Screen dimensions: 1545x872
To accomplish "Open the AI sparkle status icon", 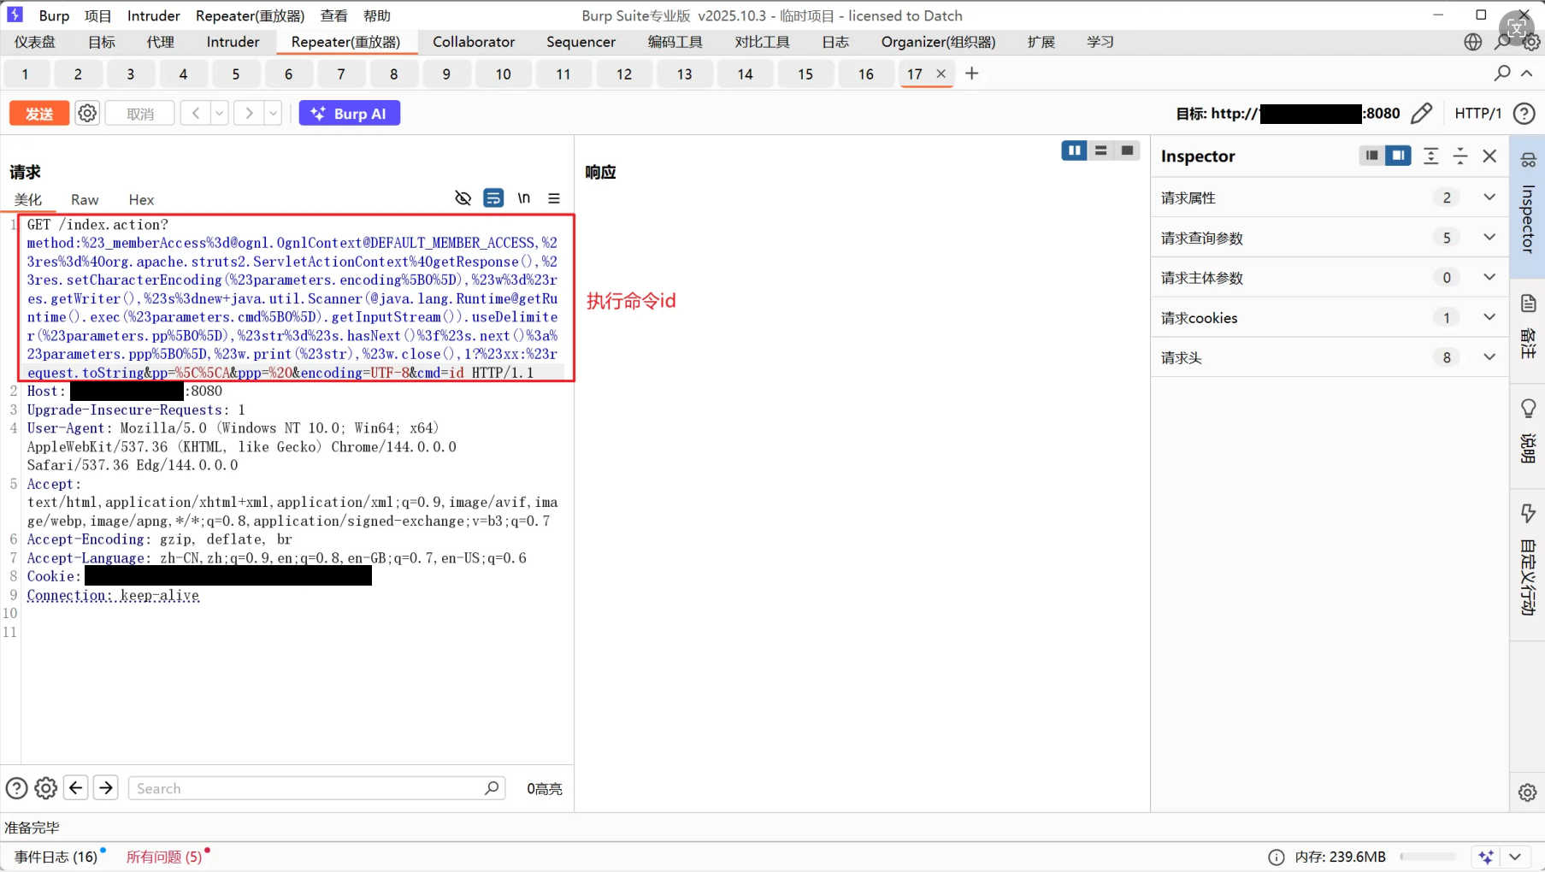I will [1486, 857].
